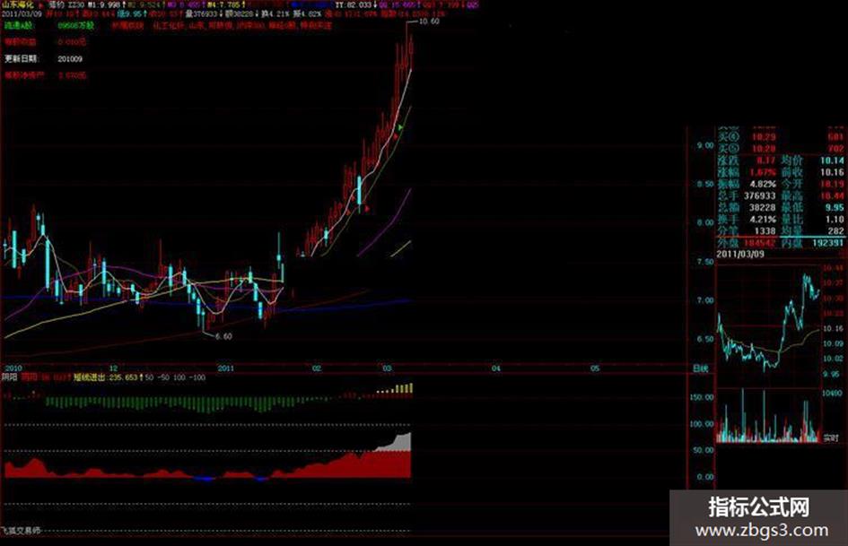Screen dimensions: 848x546
Task: Click the 最低 9.95 value in quote panel
Action: 834,208
